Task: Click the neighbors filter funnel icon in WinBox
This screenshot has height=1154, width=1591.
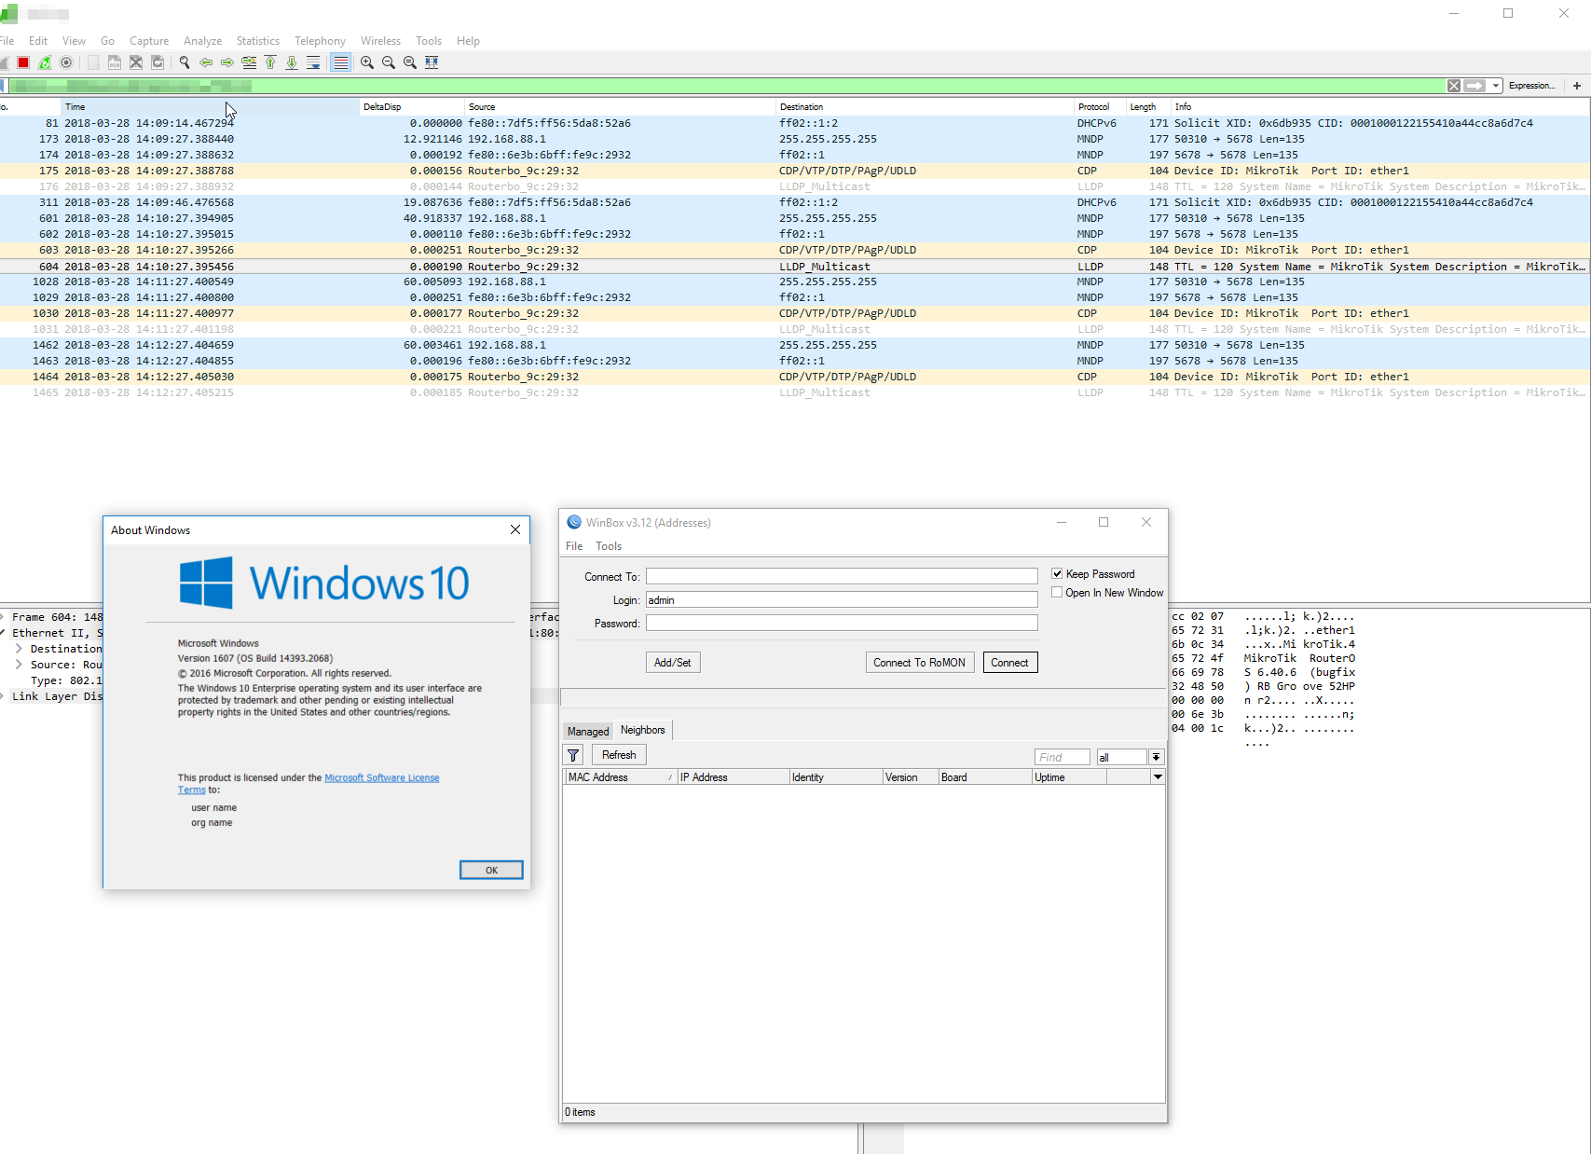Action: click(572, 755)
